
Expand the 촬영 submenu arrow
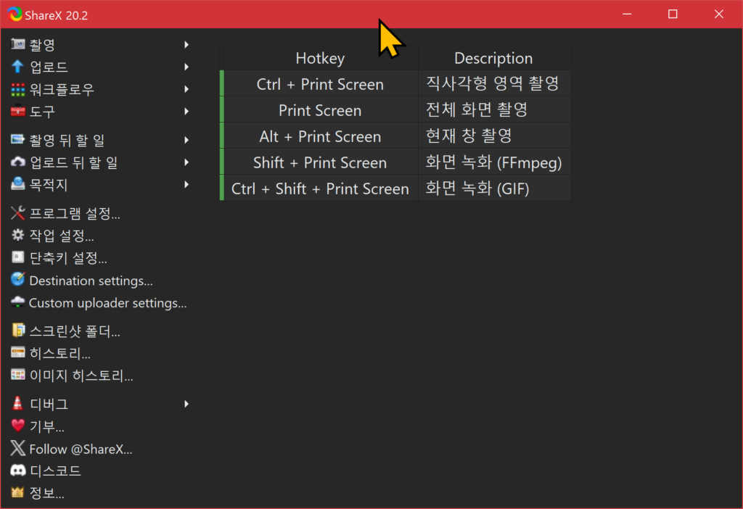point(186,44)
